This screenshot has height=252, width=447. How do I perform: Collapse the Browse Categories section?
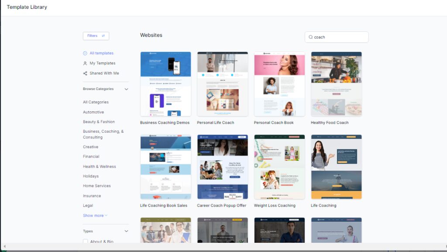[127, 89]
